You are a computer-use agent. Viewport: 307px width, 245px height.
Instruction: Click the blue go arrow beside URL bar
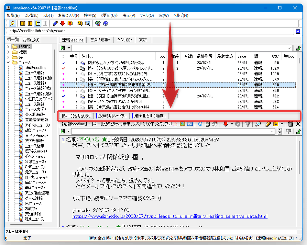tap(298, 31)
